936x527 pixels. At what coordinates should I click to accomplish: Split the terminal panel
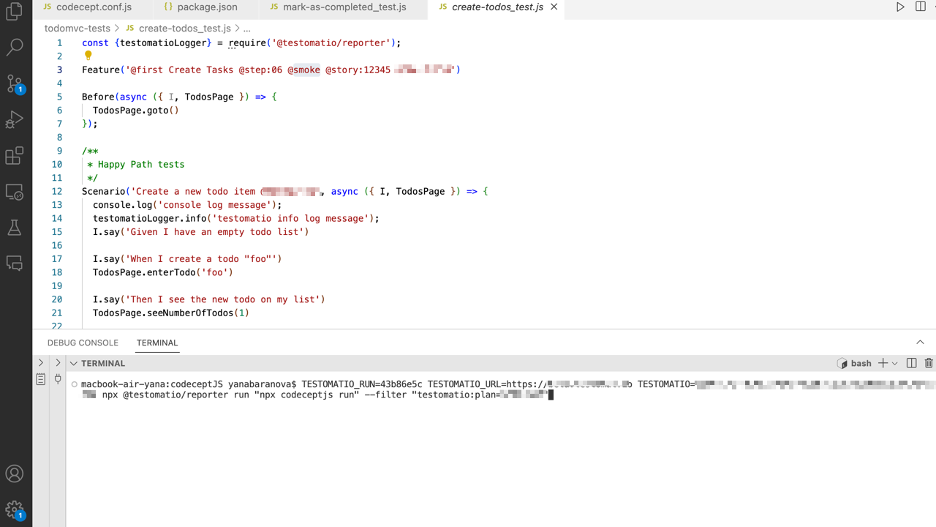[x=911, y=363]
